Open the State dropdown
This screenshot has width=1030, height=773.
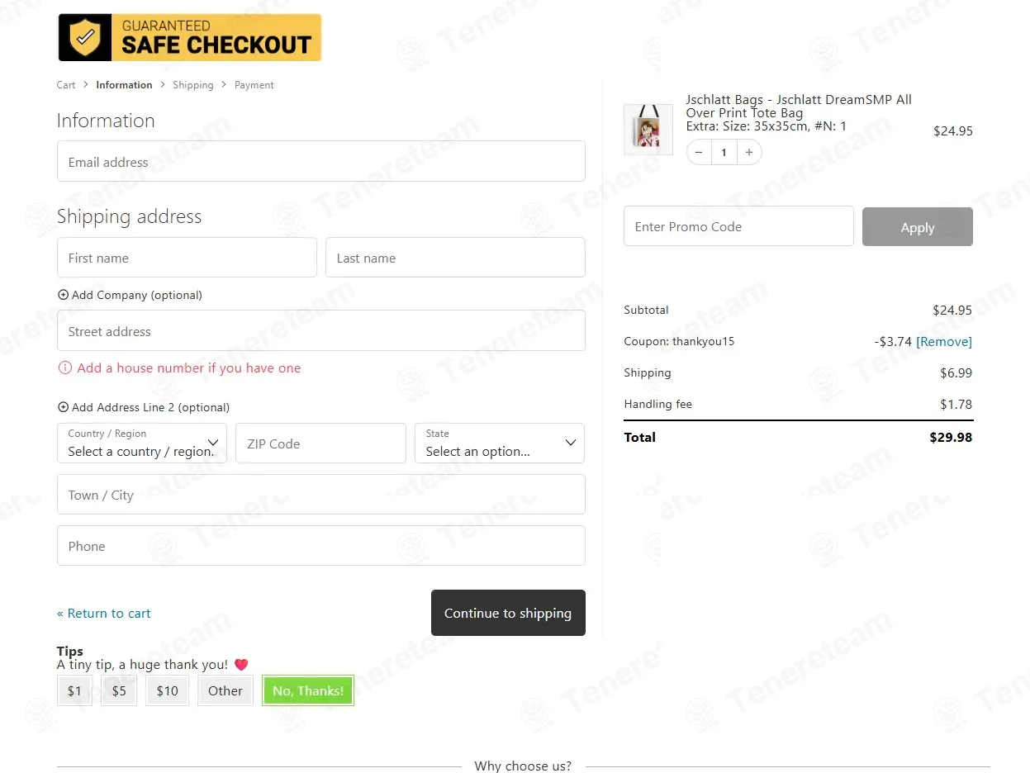tap(500, 443)
